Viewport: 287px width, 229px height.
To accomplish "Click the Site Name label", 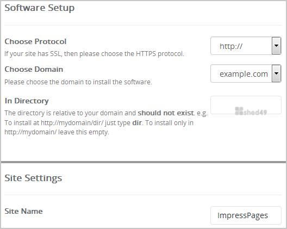I will [23, 211].
